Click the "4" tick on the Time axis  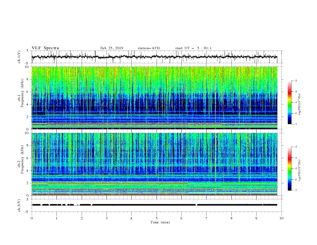coord(131,218)
